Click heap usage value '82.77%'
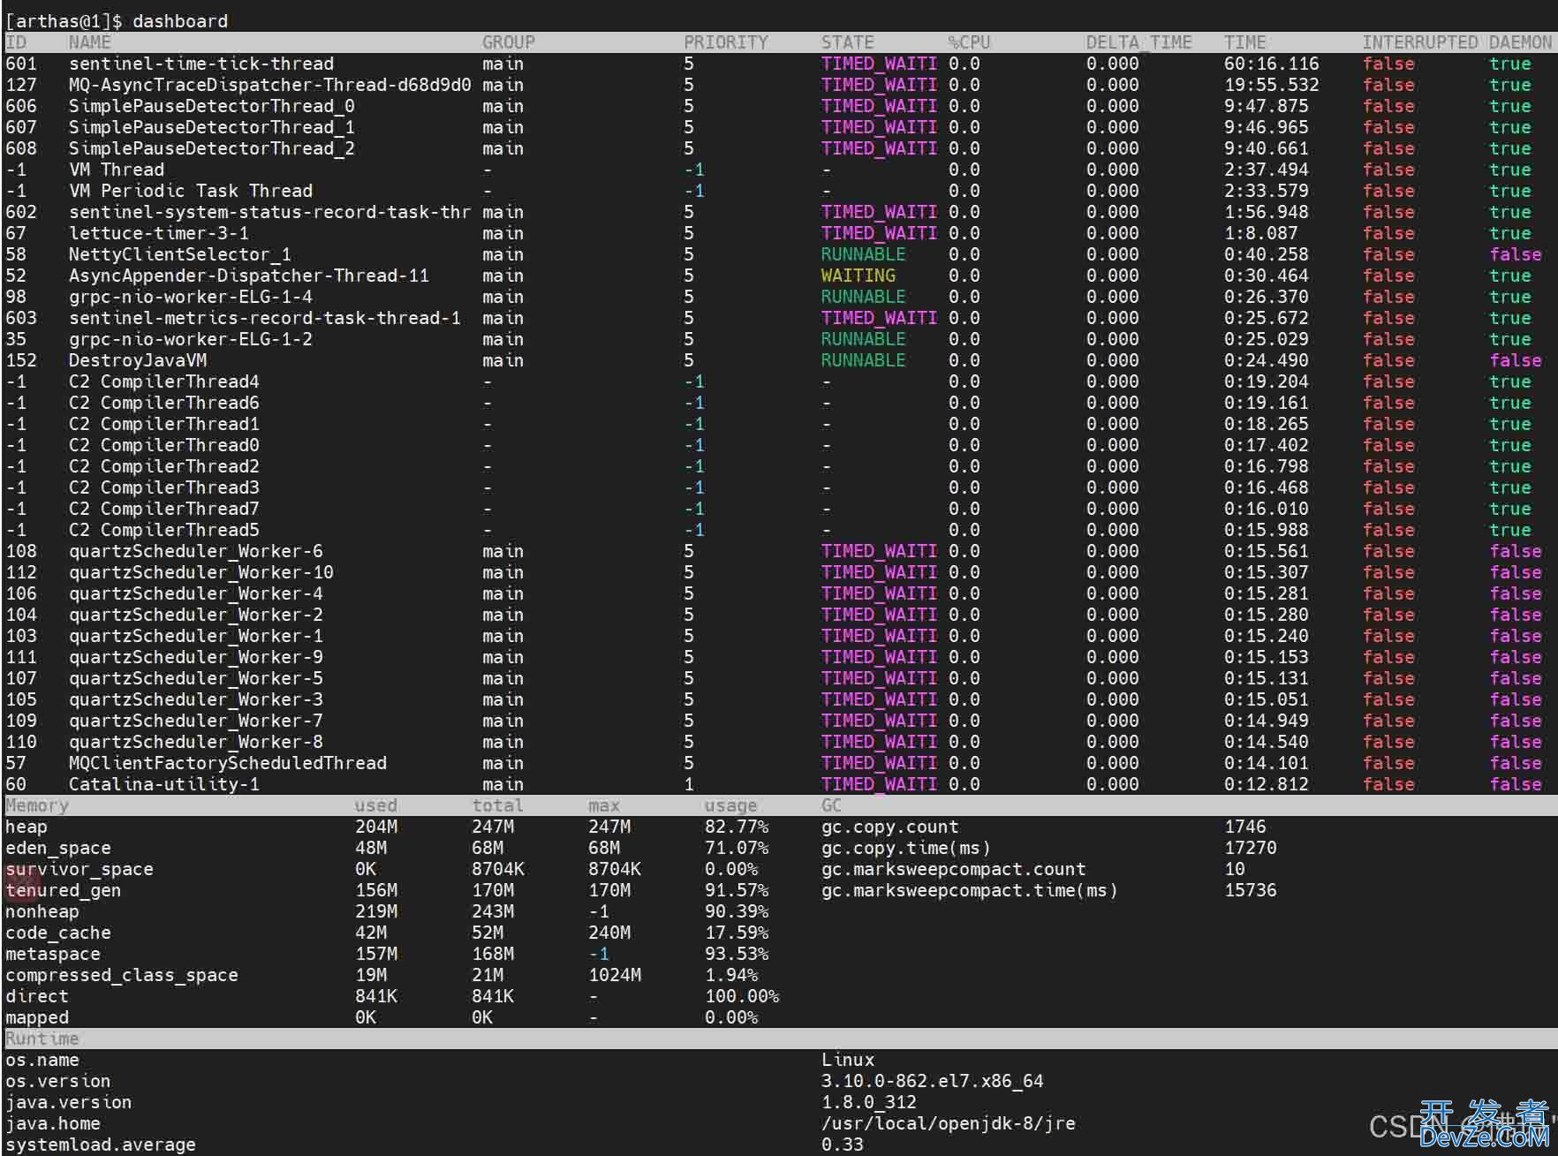 pos(737,827)
